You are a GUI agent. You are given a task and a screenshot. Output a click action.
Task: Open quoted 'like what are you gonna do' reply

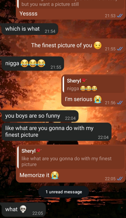[71, 158]
